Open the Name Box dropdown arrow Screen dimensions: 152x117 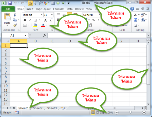(25, 36)
